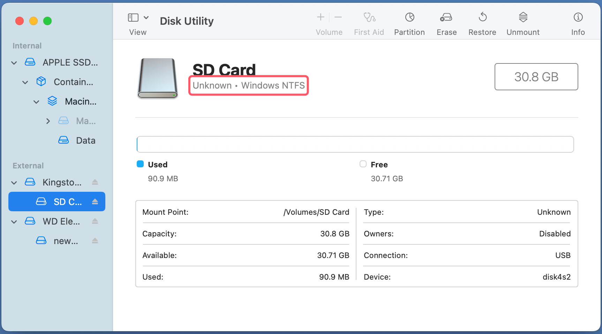The height and width of the screenshot is (334, 602).
Task: Select the Data volume in sidebar
Action: coord(85,140)
